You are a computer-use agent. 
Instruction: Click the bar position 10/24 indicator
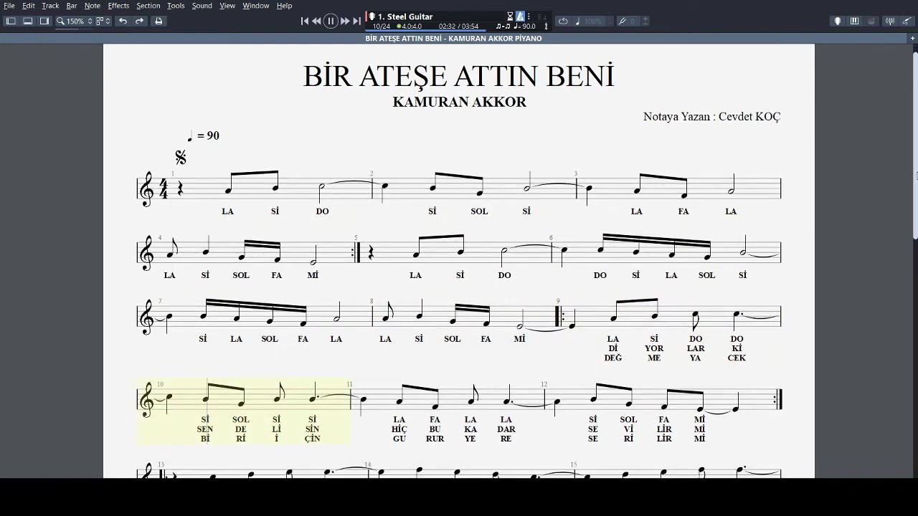point(382,27)
